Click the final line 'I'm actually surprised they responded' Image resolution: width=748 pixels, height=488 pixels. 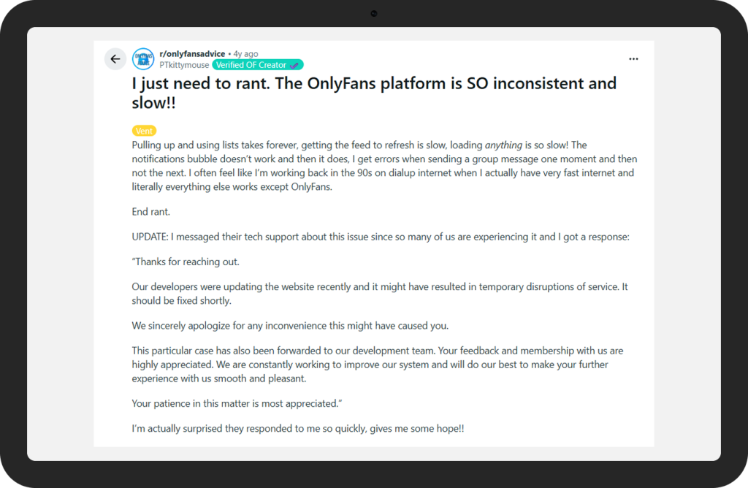[x=297, y=429]
